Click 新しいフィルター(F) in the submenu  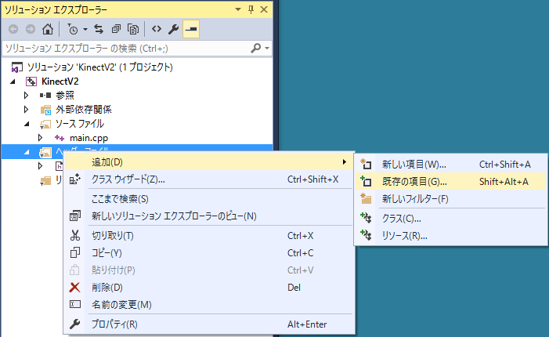click(414, 198)
